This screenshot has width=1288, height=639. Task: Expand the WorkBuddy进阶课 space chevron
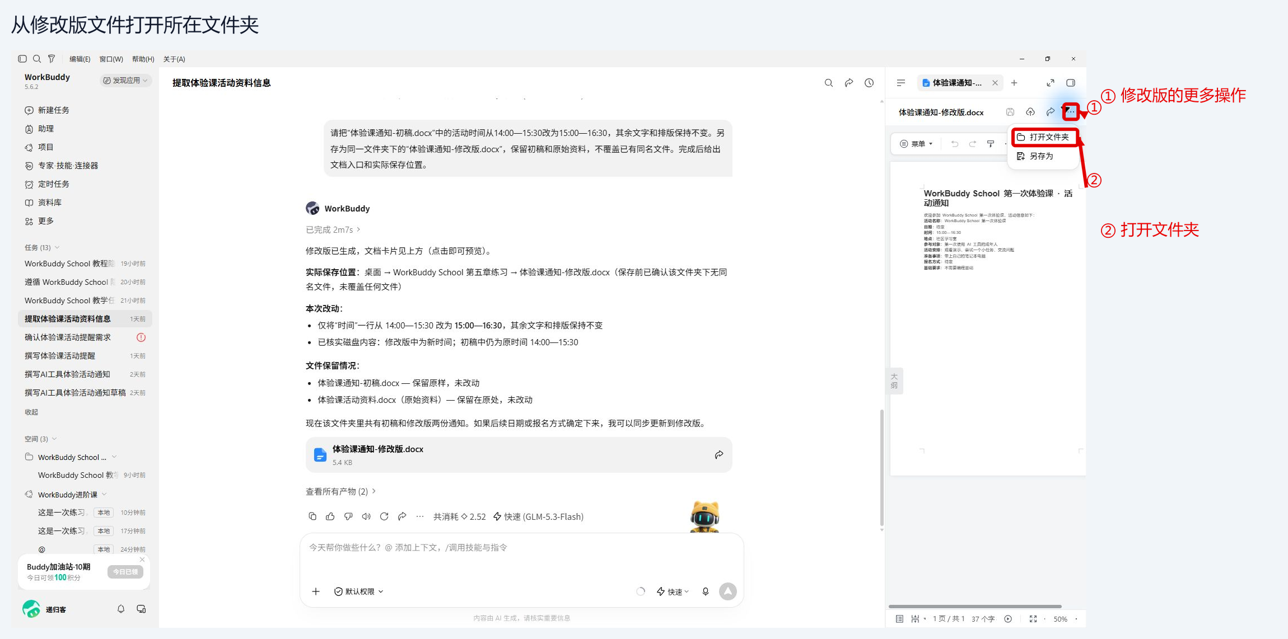click(104, 495)
